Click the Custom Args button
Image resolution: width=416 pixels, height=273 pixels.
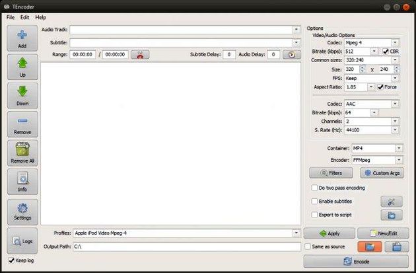pos(382,173)
